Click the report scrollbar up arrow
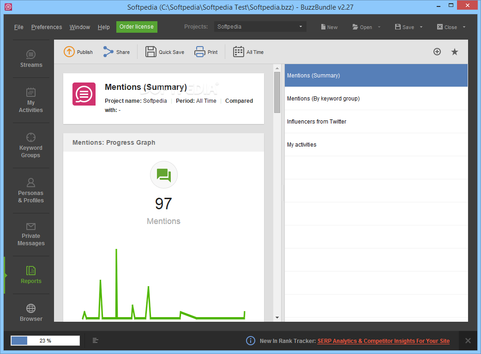Screen dimensions: 481x354 [x=277, y=68]
